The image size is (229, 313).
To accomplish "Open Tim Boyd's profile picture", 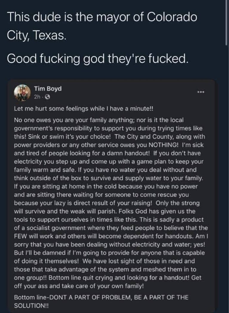I will point(22,92).
